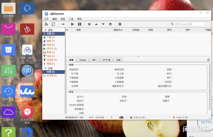Open 花生壳动态域名 desktop icon
Viewport: 213px width, 137px height.
click(x=27, y=115)
